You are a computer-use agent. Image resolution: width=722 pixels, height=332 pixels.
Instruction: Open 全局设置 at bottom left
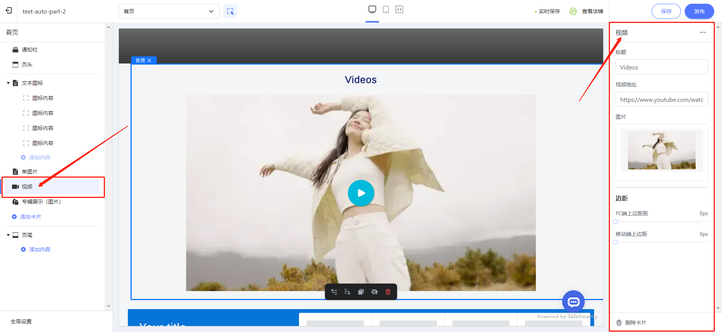click(21, 321)
